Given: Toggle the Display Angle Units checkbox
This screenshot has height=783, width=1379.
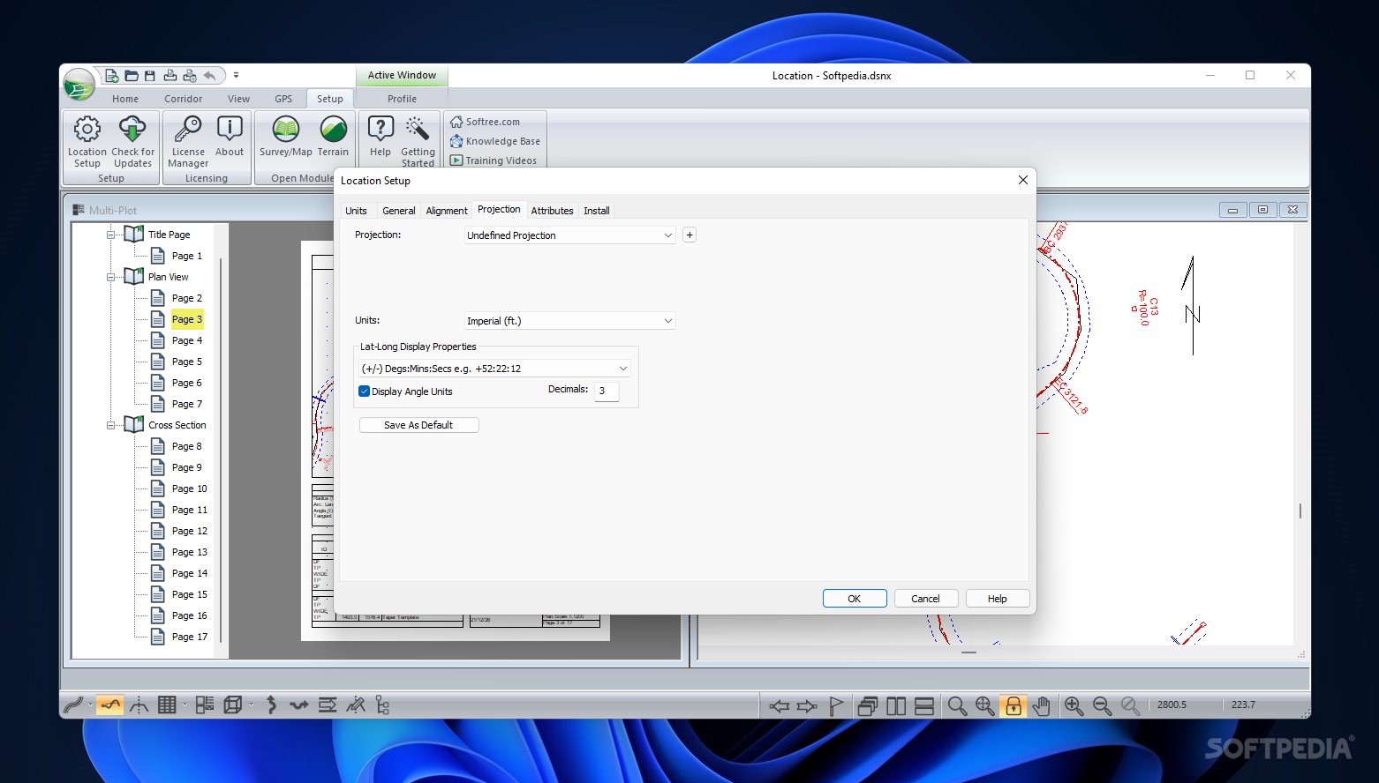Looking at the screenshot, I should (364, 391).
